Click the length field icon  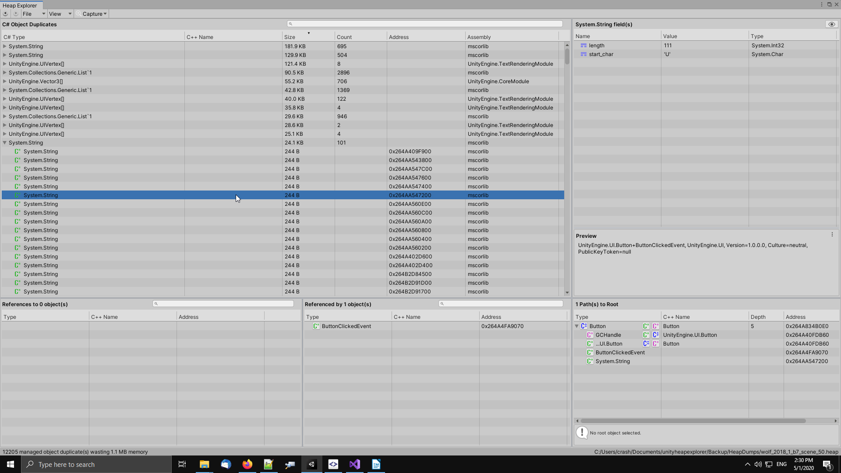tap(583, 46)
